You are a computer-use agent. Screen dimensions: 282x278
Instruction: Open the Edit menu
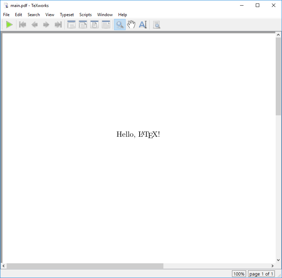pyautogui.click(x=19, y=15)
